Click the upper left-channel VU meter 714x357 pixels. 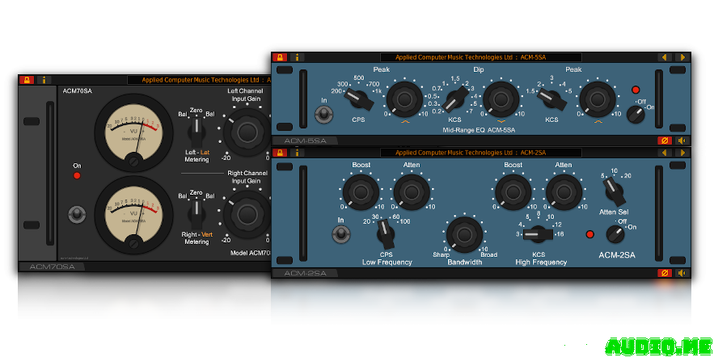tap(133, 132)
